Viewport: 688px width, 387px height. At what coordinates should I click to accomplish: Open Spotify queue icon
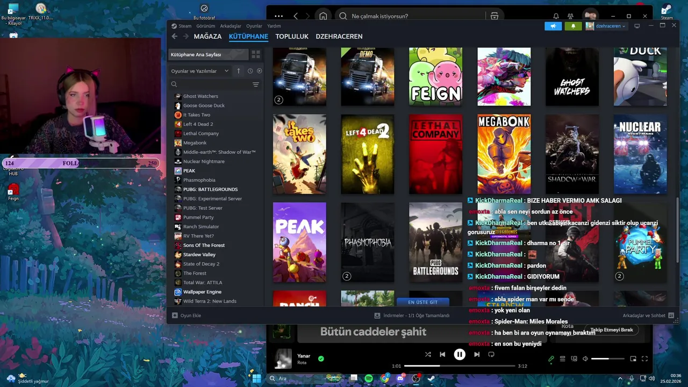(x=562, y=359)
